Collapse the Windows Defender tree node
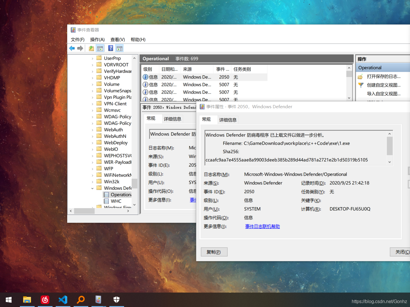This screenshot has width=410, height=307. pos(92,188)
